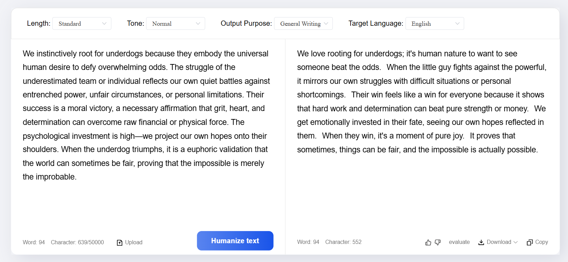
Task: Click the chevron arrow in Length selector
Action: (x=104, y=24)
